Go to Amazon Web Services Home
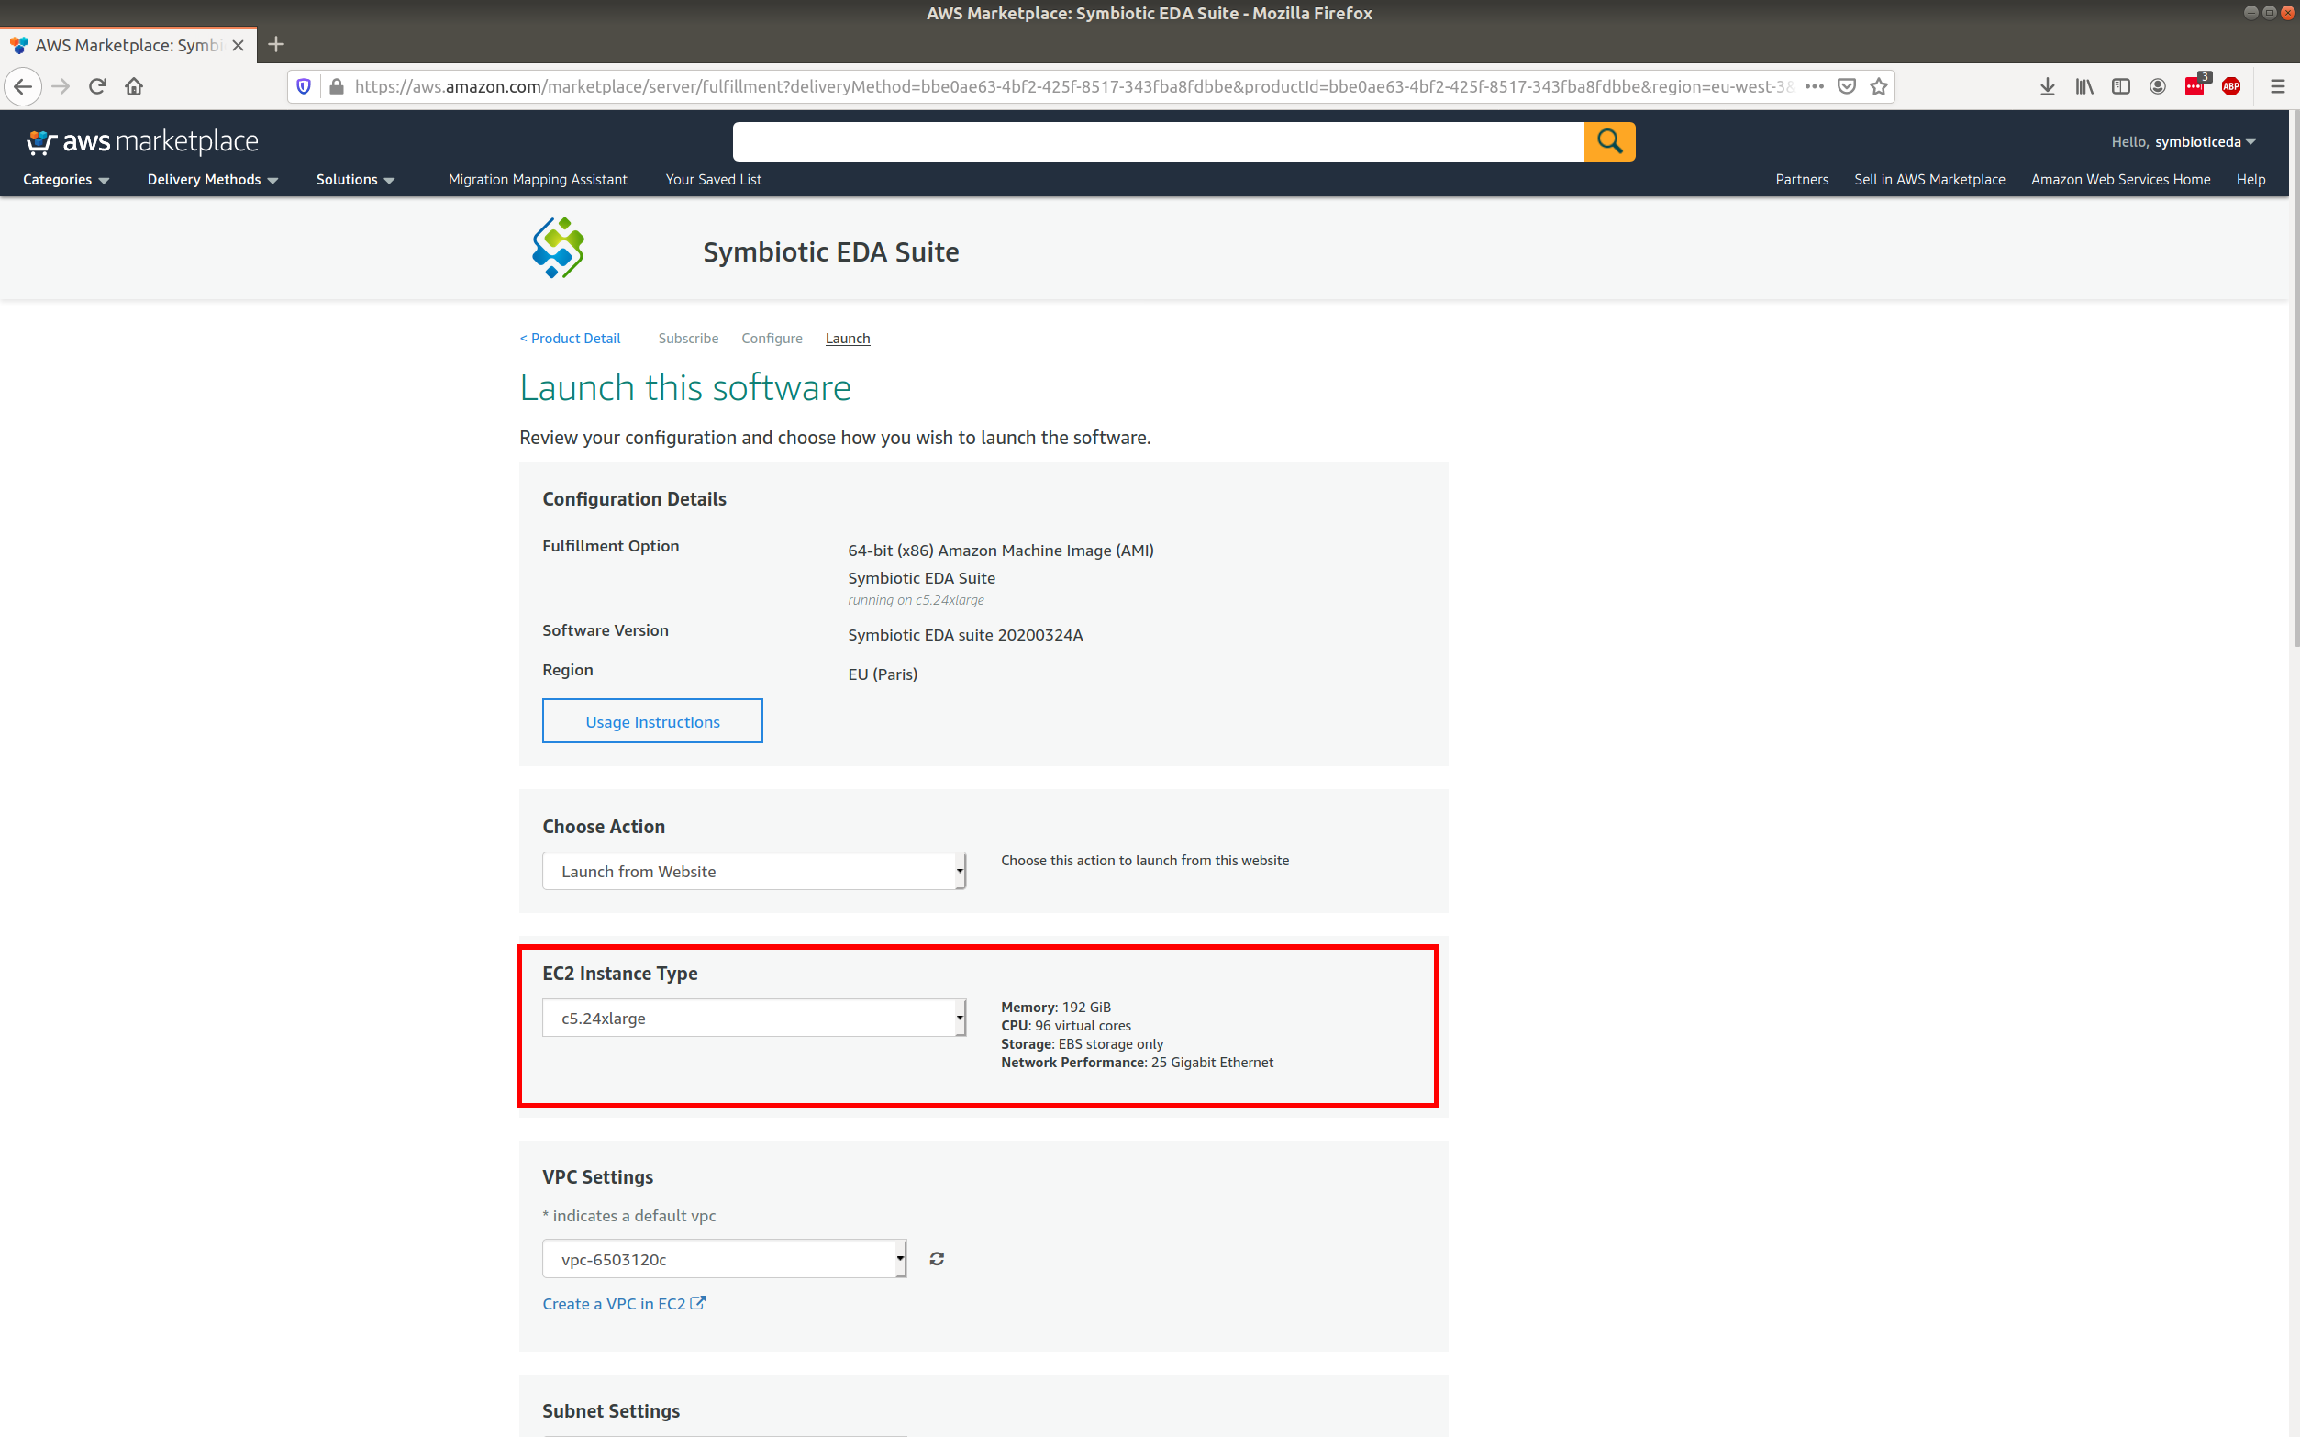The width and height of the screenshot is (2300, 1437). (2120, 180)
